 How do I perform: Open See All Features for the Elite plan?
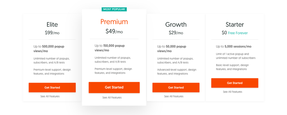(50, 96)
